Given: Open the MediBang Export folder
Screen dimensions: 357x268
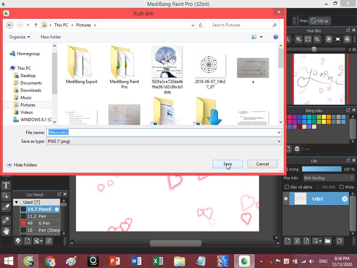Looking at the screenshot, I should pyautogui.click(x=82, y=65).
